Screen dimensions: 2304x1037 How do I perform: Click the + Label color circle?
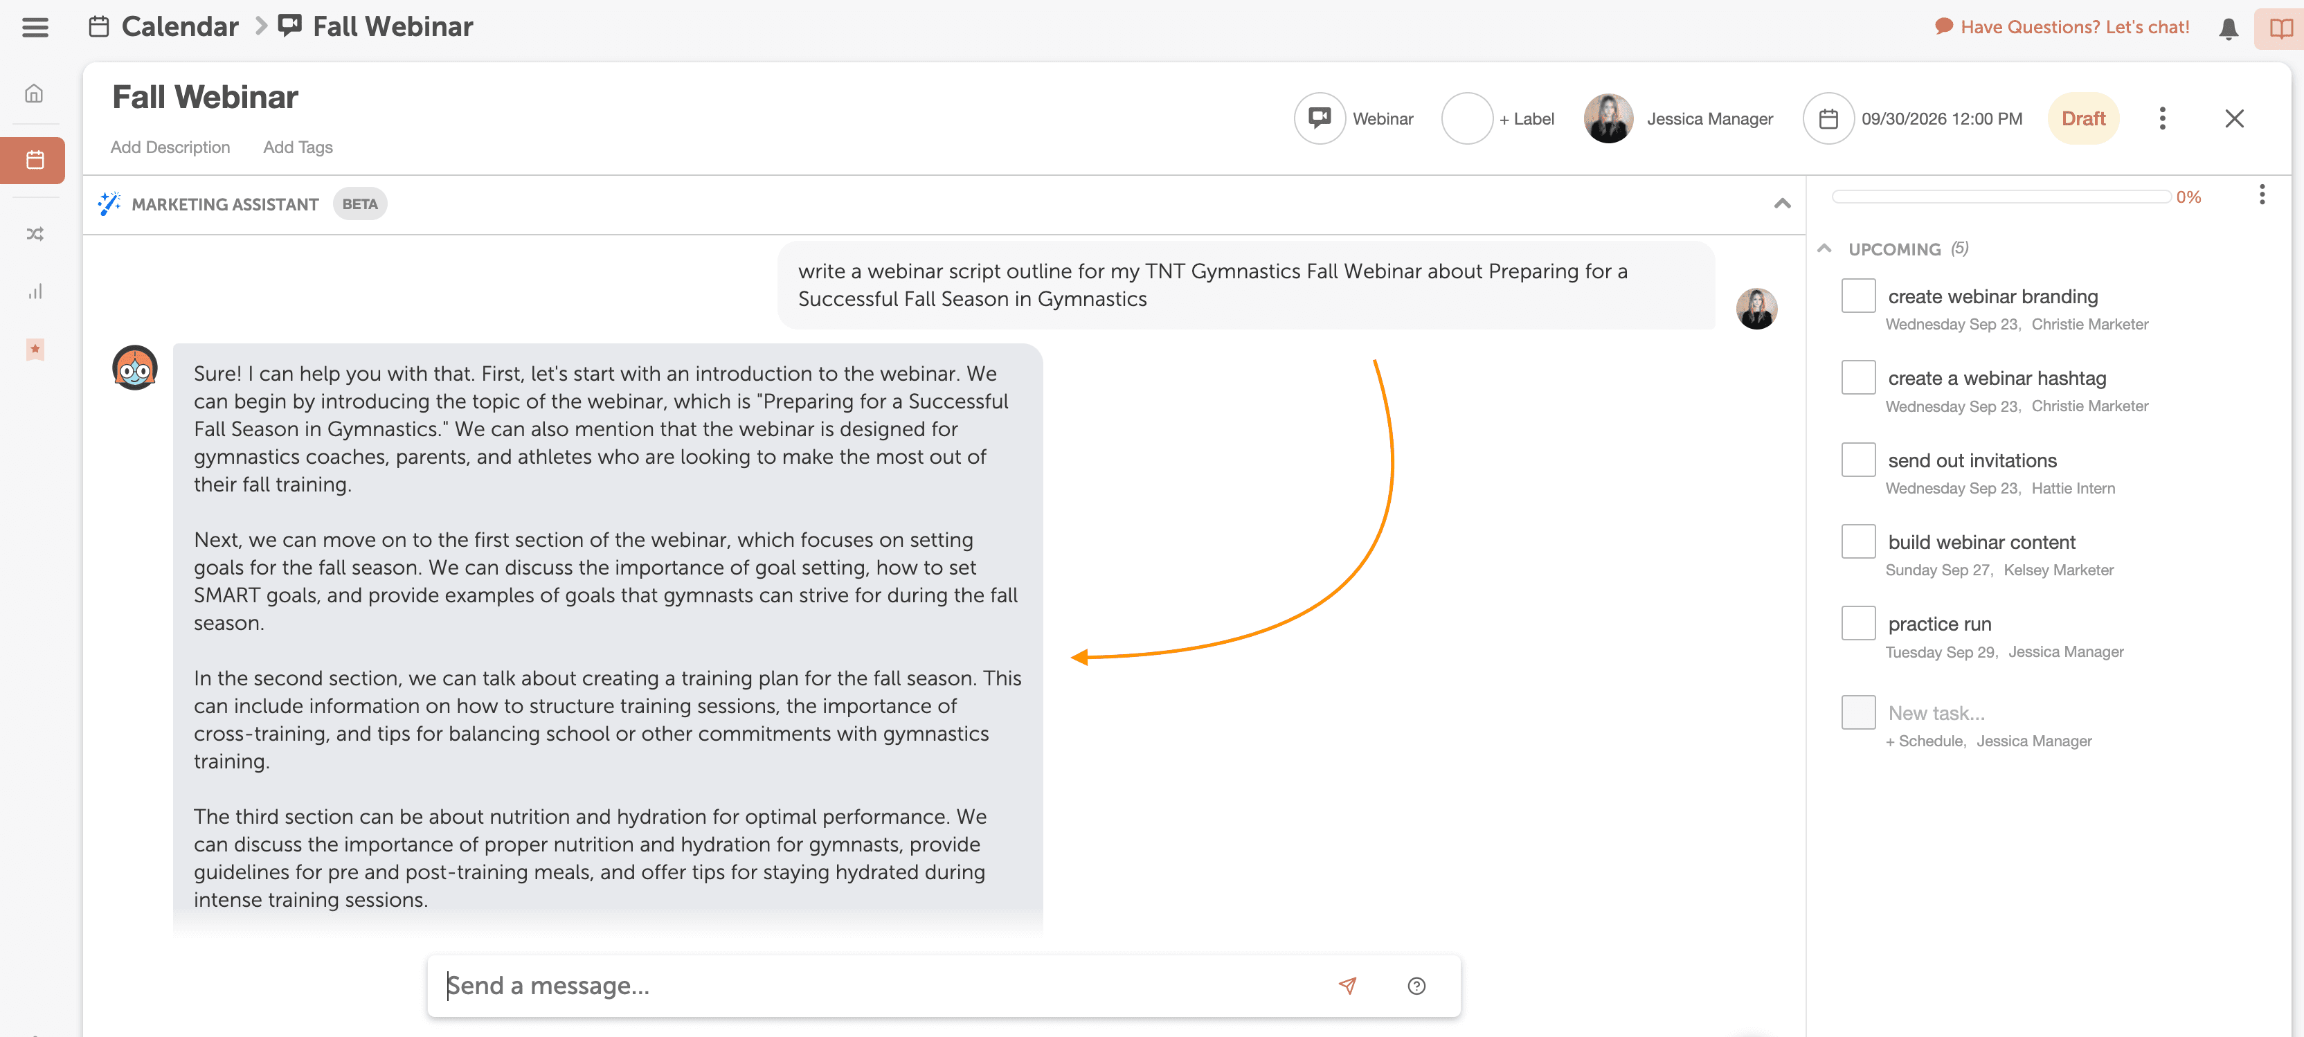click(x=1466, y=118)
